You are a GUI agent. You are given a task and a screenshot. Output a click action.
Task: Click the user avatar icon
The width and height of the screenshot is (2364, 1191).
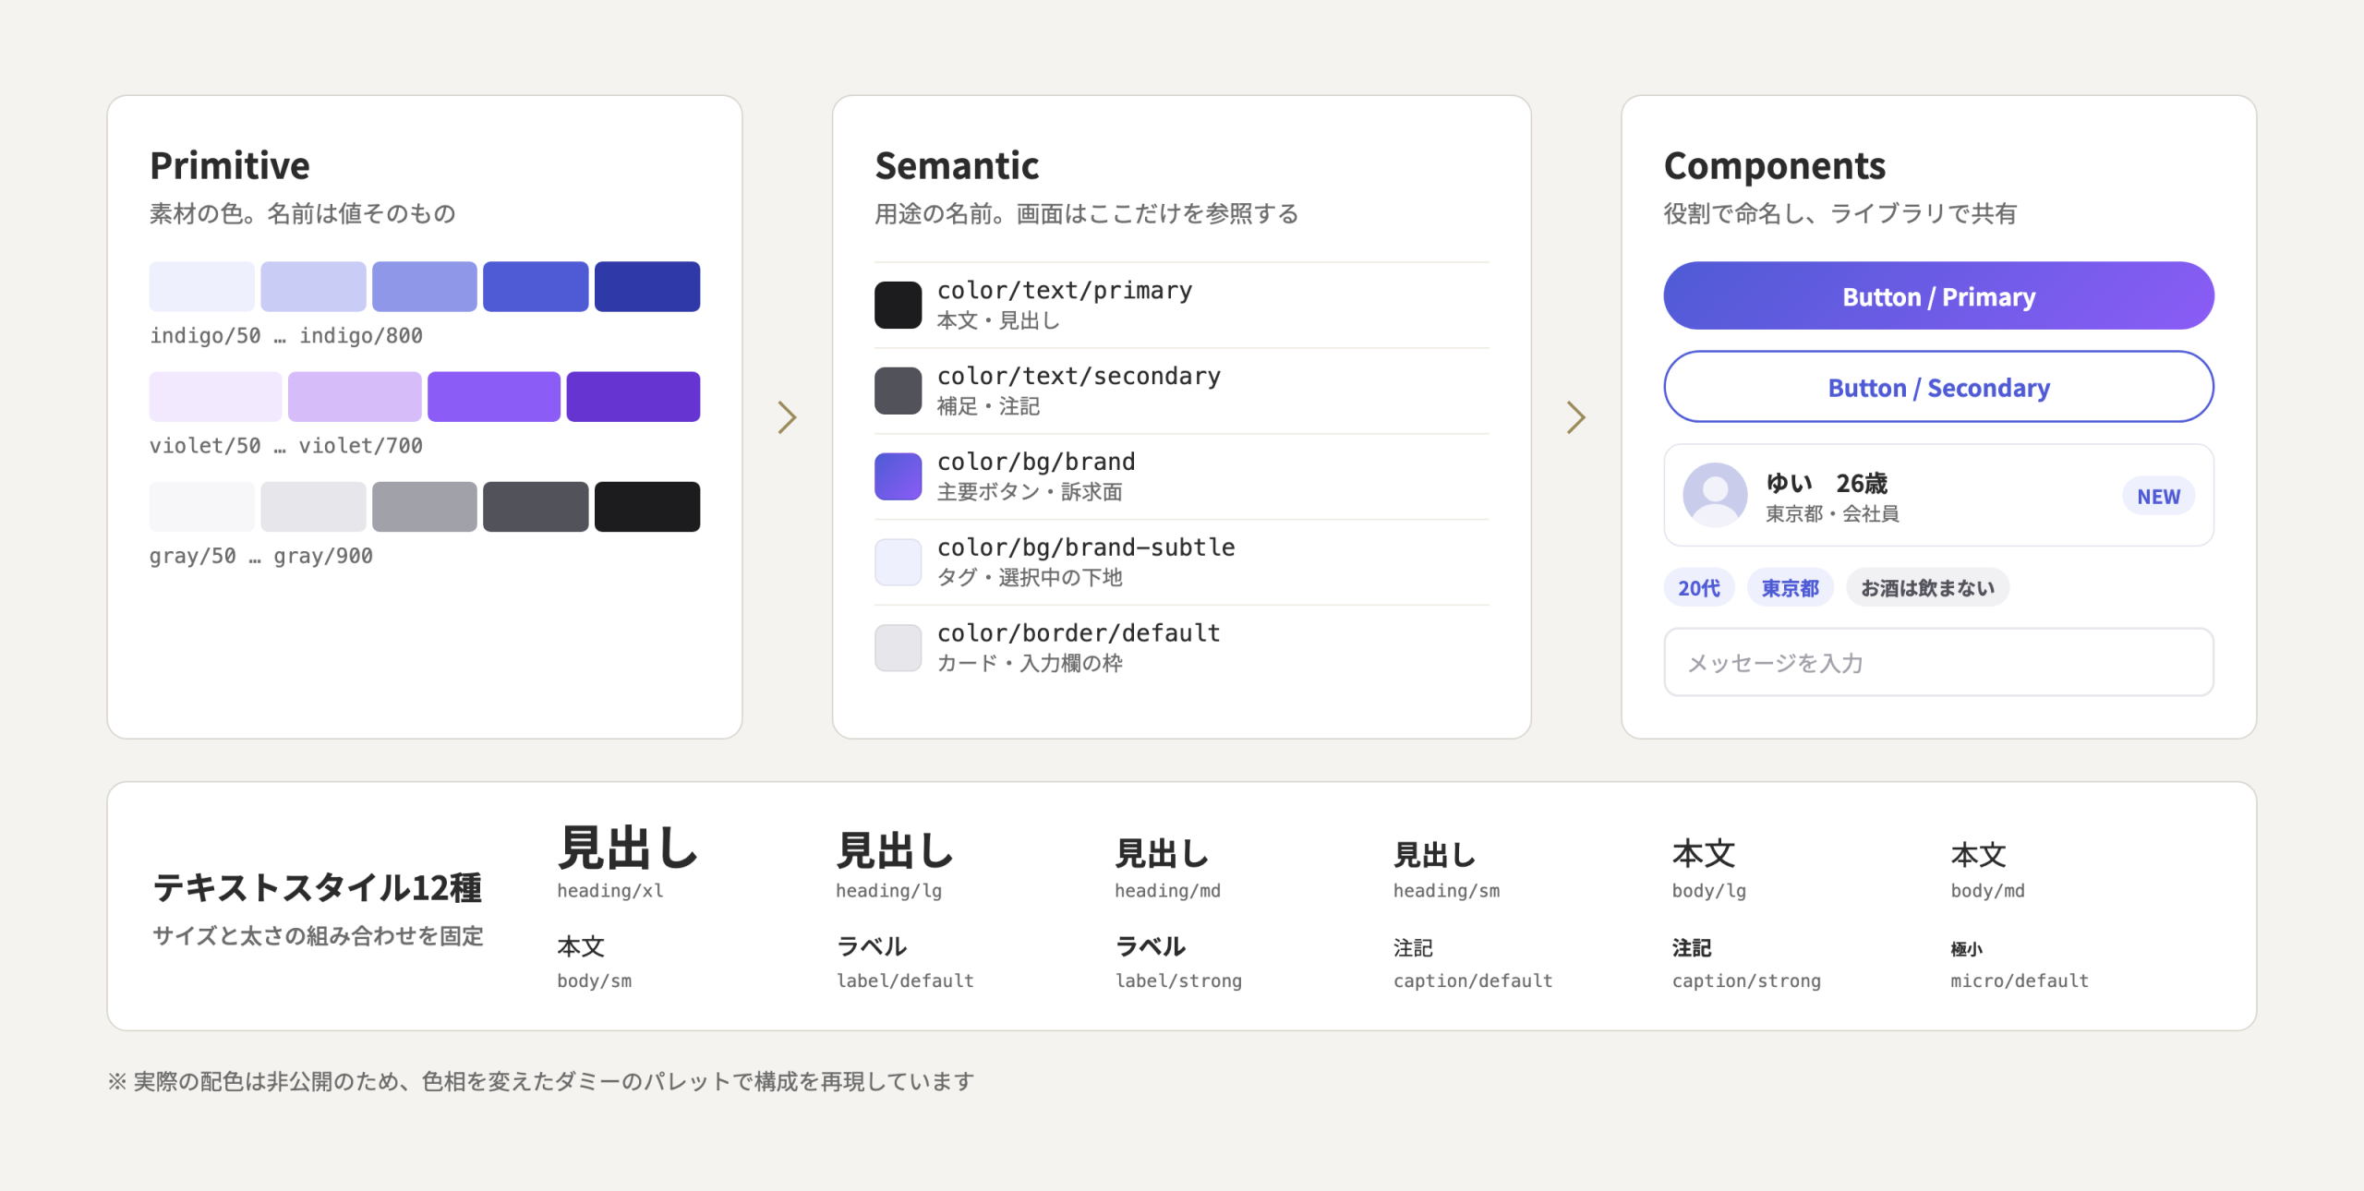1715,495
